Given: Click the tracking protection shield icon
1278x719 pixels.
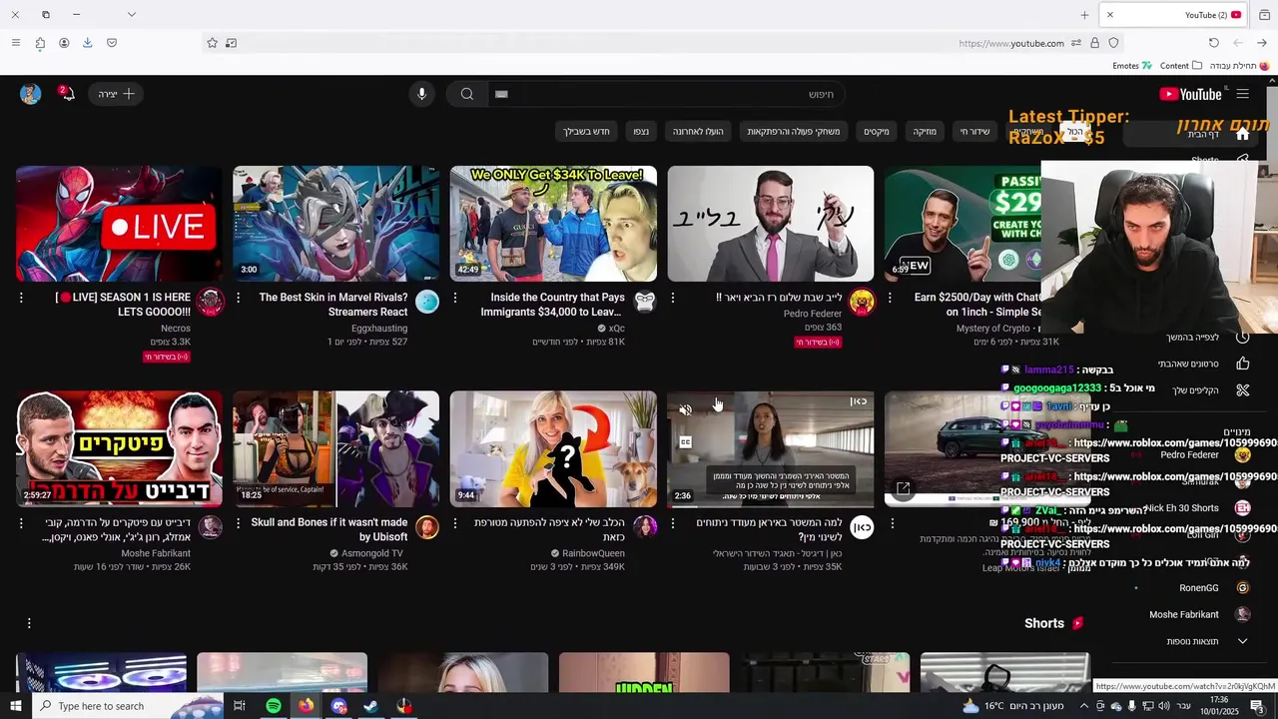Looking at the screenshot, I should click(x=1113, y=43).
